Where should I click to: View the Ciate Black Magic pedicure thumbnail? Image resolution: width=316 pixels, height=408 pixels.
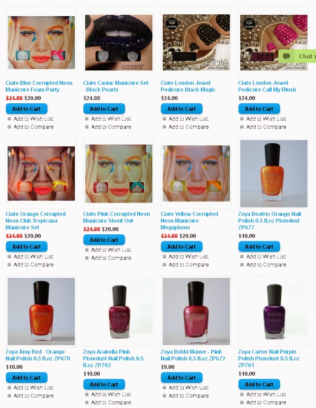click(x=196, y=42)
